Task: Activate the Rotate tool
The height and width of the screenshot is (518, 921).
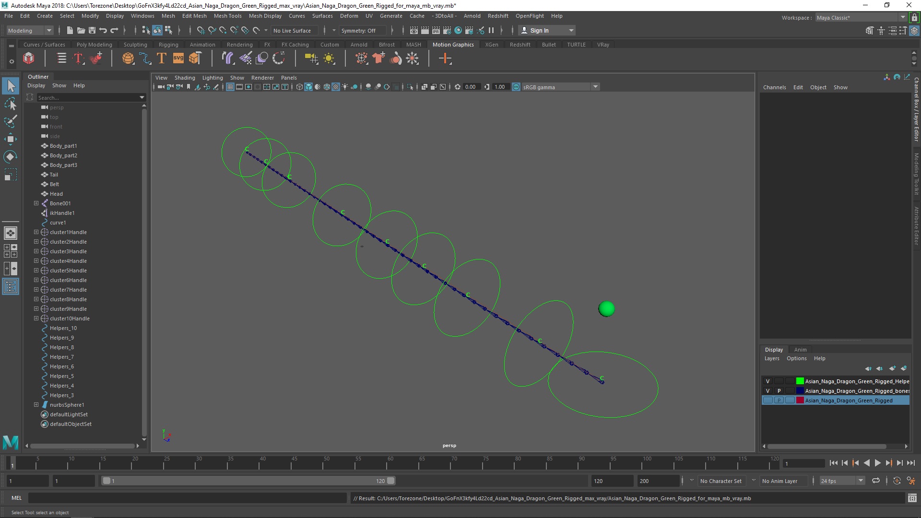Action: pyautogui.click(x=11, y=157)
